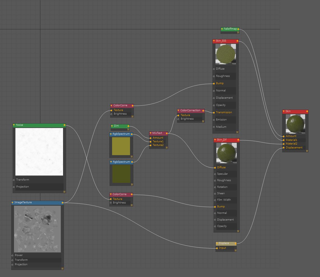Viewport: 320px width, 277px height.
Task: Click the Input pin on Displace node
Action: 217,248
